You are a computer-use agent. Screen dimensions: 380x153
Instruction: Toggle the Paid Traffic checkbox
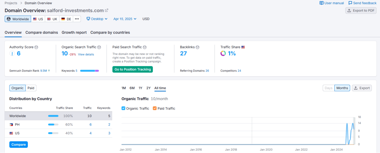tap(155, 108)
